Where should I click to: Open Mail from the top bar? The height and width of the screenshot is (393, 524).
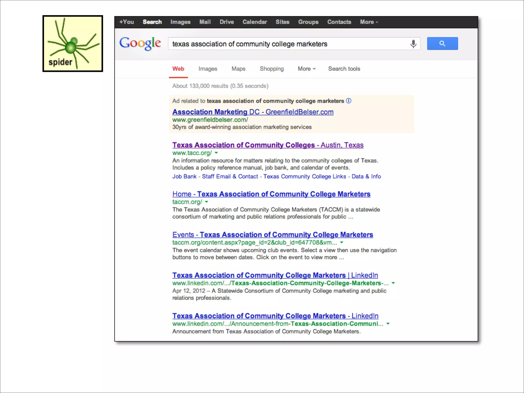click(x=205, y=22)
